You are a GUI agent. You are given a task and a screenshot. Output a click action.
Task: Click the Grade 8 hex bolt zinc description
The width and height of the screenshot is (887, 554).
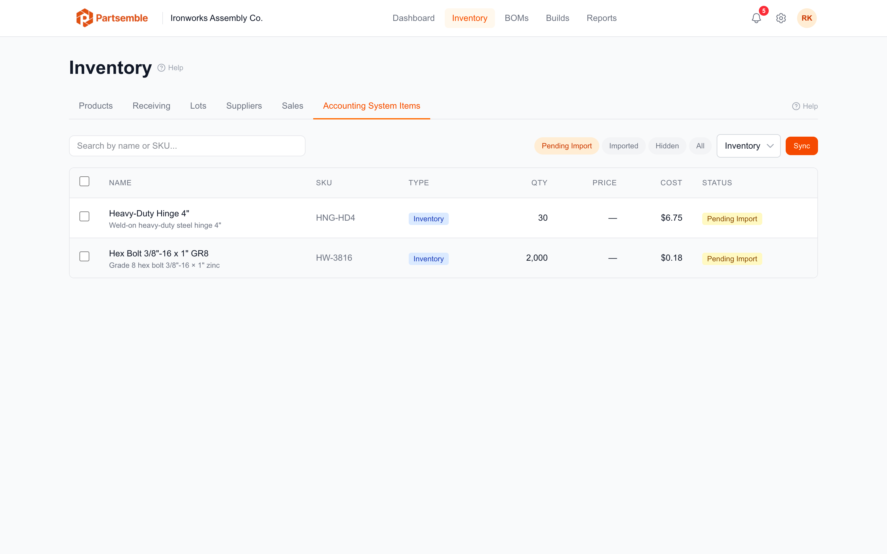click(164, 265)
